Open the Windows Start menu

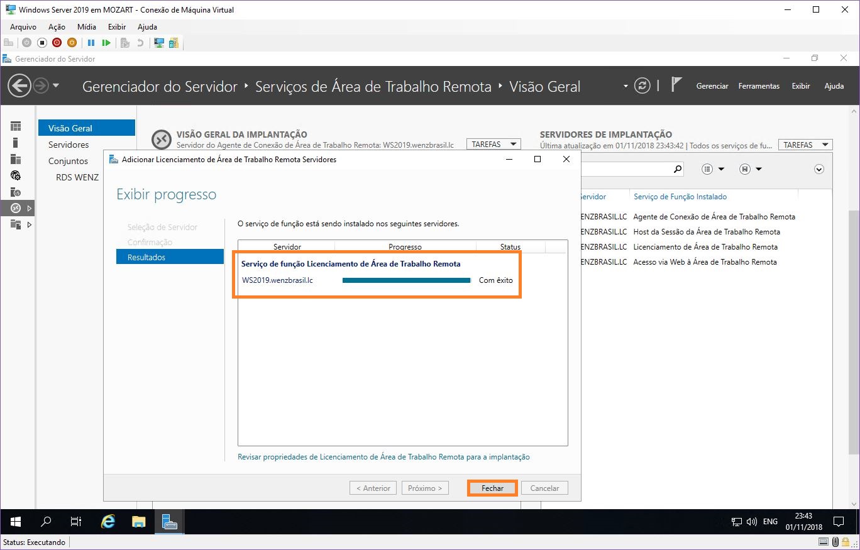point(16,522)
